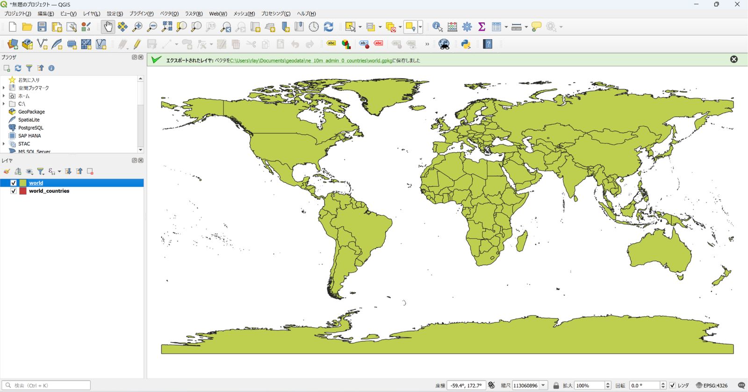Select the Pan Map hand tool
Screen dimensions: 748x392
coord(108,27)
